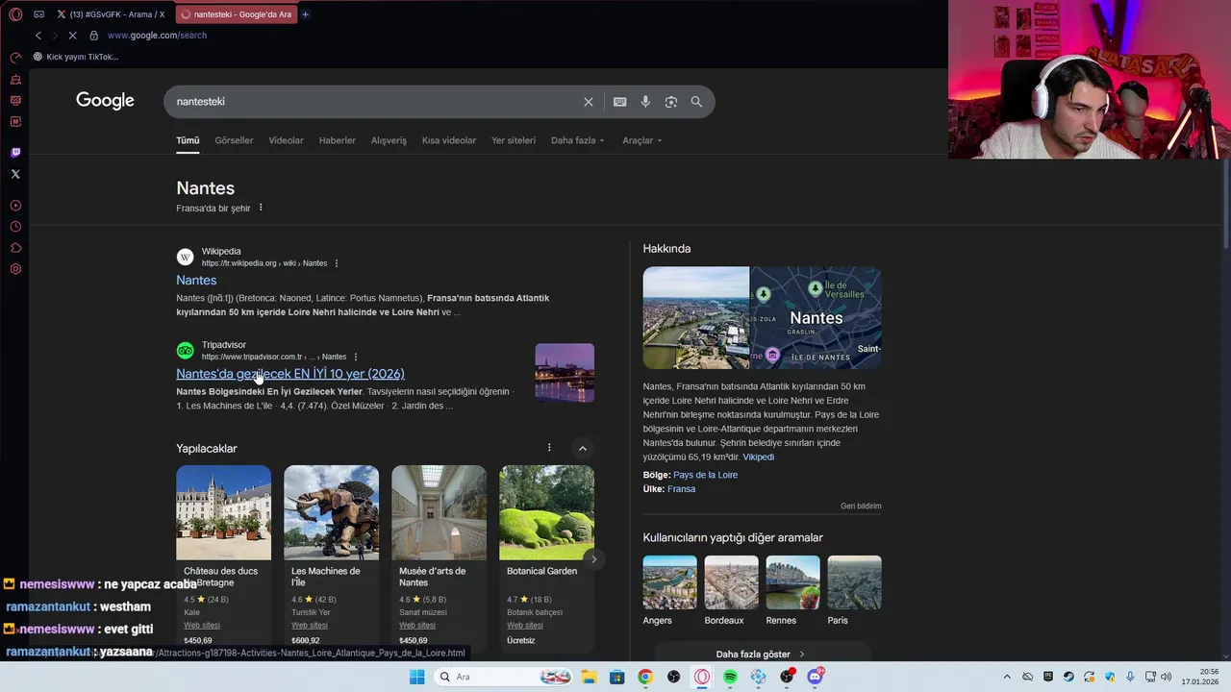Viewport: 1231px width, 692px height.
Task: Open the Bordeaux related search
Action: point(731,590)
